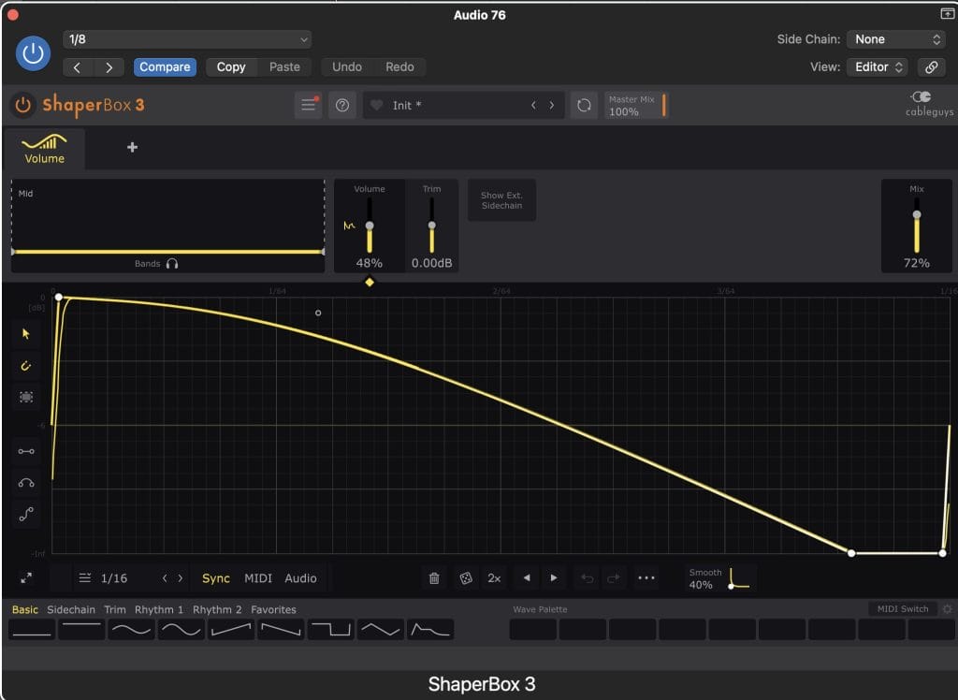This screenshot has height=700, width=958.
Task: Toggle the plugin bypass power button
Action: tap(34, 53)
